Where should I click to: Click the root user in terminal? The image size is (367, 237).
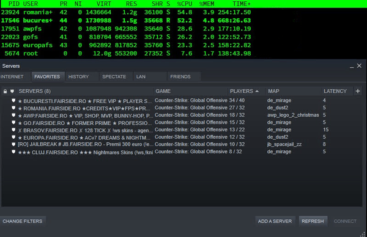(30, 53)
